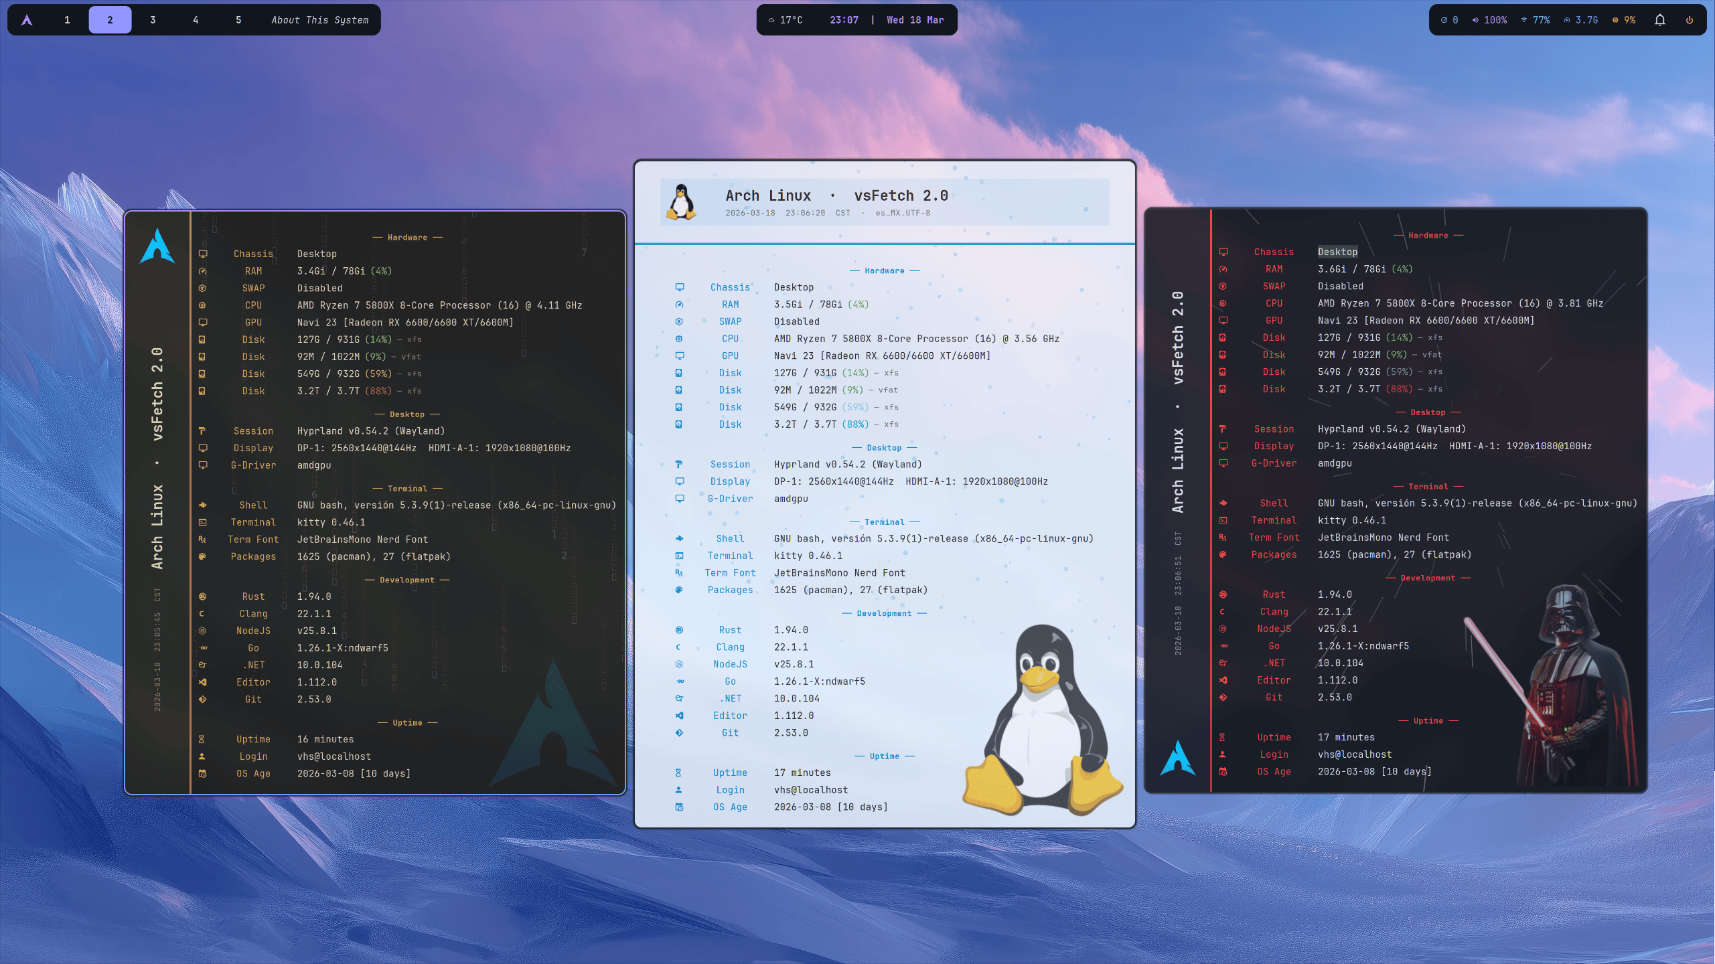
Task: Click 'Hyprland v0.54.2 (Wayland)' in right window
Action: 1392,429
